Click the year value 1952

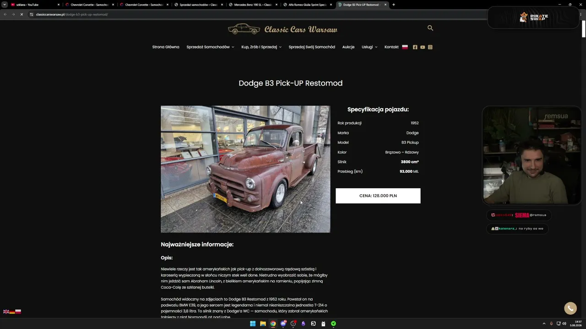click(415, 123)
